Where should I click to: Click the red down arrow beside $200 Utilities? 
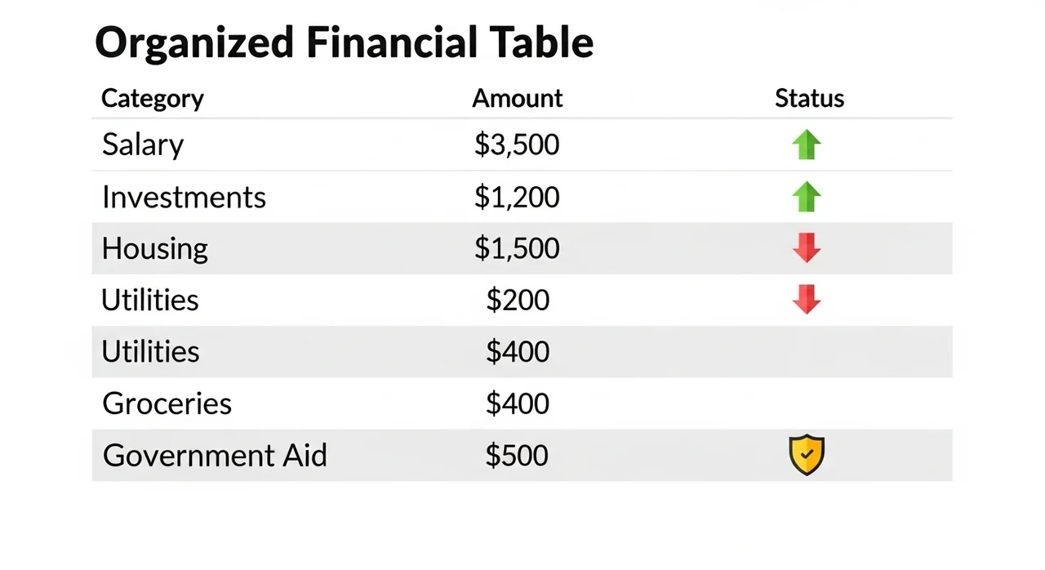coord(807,300)
